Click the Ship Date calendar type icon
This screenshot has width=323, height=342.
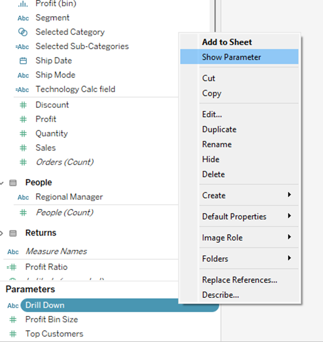point(23,61)
